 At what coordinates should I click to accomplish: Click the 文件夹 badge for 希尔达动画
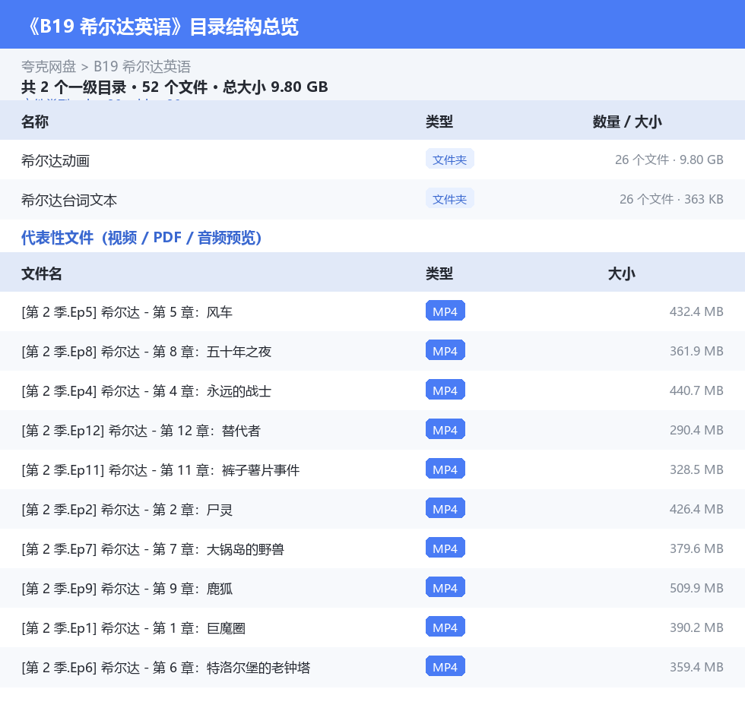point(449,160)
